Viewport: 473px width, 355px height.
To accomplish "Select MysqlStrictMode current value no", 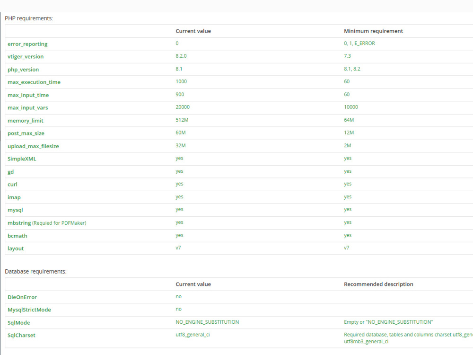I will [x=179, y=310].
